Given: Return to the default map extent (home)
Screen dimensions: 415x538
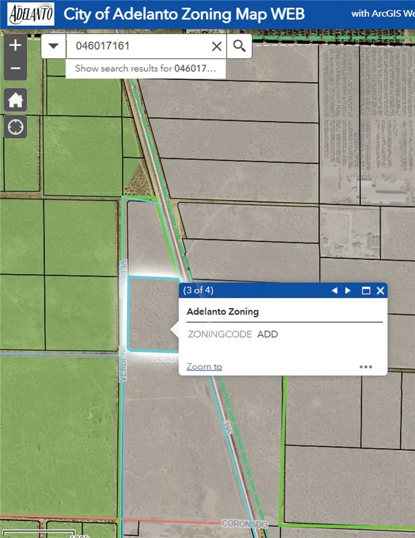Looking at the screenshot, I should click(x=15, y=100).
